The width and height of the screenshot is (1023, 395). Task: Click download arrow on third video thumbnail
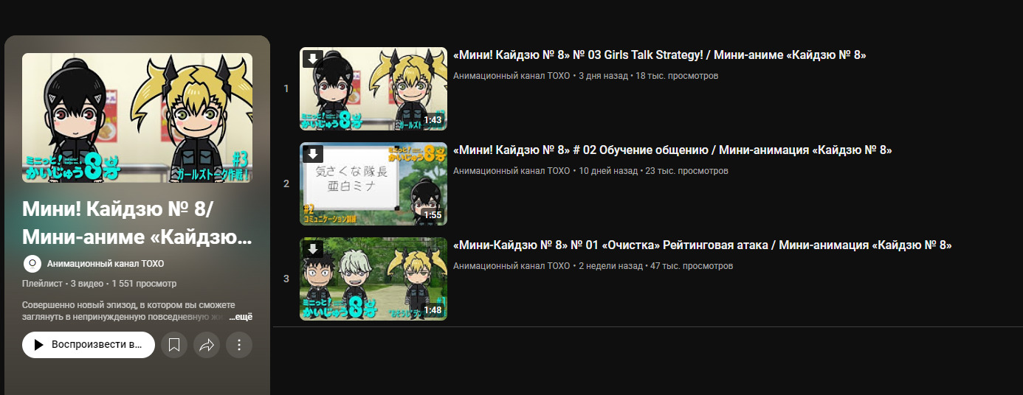313,248
